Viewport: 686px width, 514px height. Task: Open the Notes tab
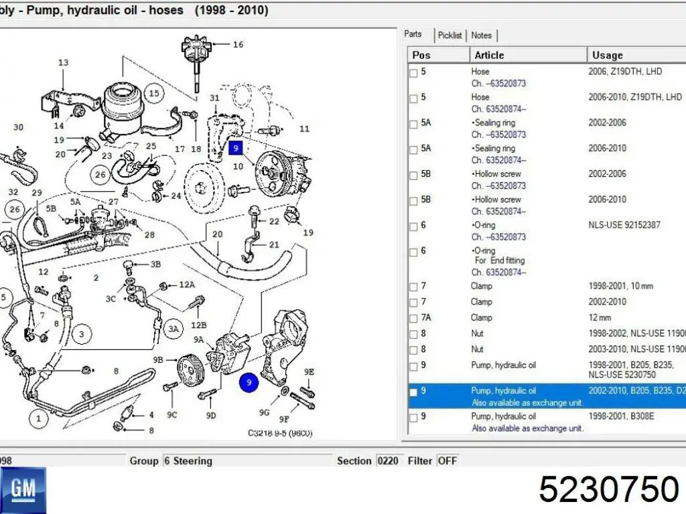point(481,35)
